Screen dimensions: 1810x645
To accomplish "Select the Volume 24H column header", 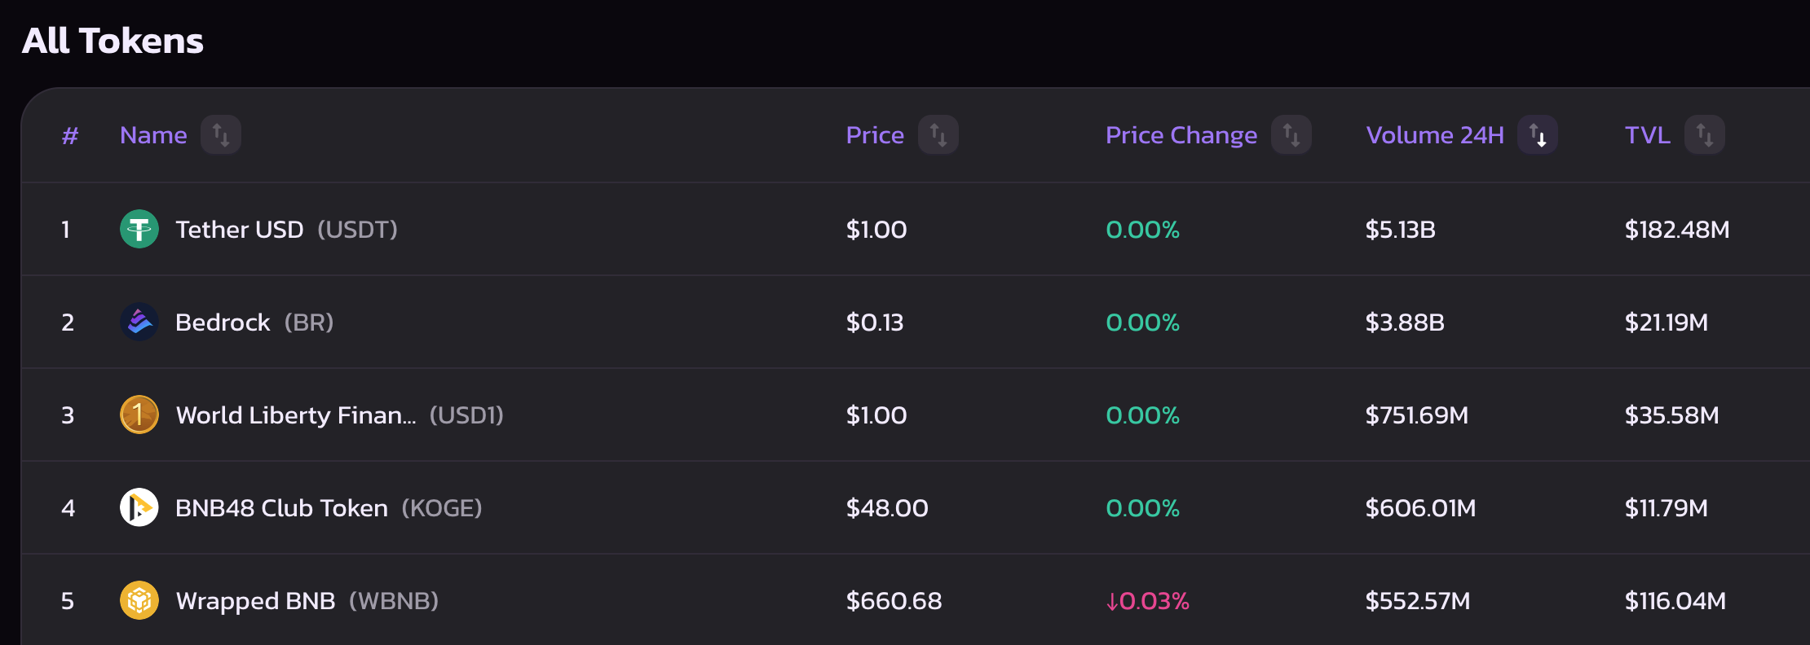I will (1435, 135).
